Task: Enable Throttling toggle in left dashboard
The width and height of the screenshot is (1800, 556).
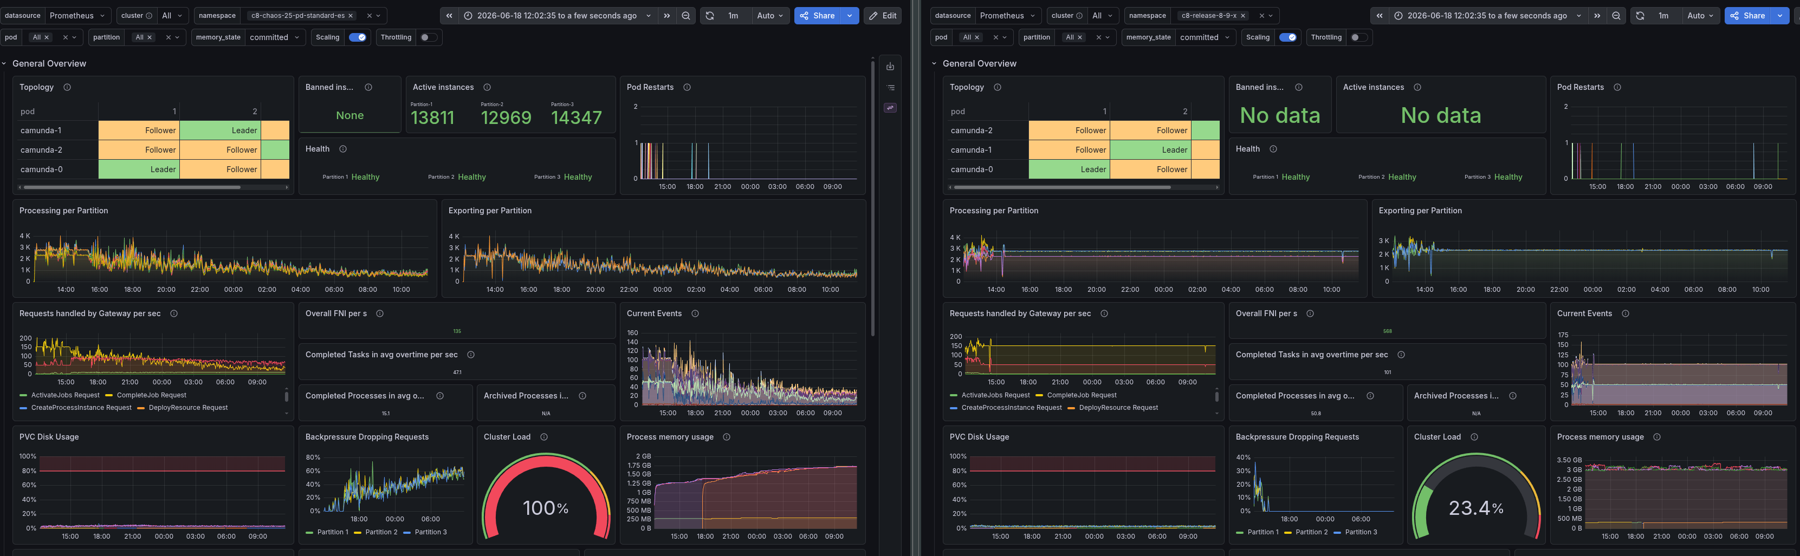Action: (428, 37)
